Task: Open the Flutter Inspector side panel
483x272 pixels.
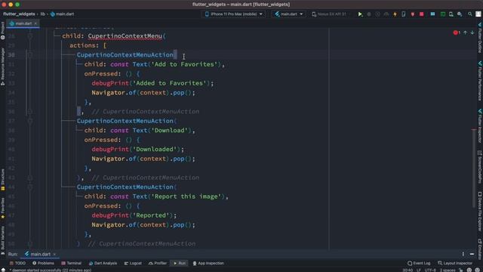Action: tap(480, 125)
